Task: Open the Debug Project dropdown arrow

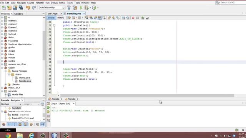Action: 90,8
